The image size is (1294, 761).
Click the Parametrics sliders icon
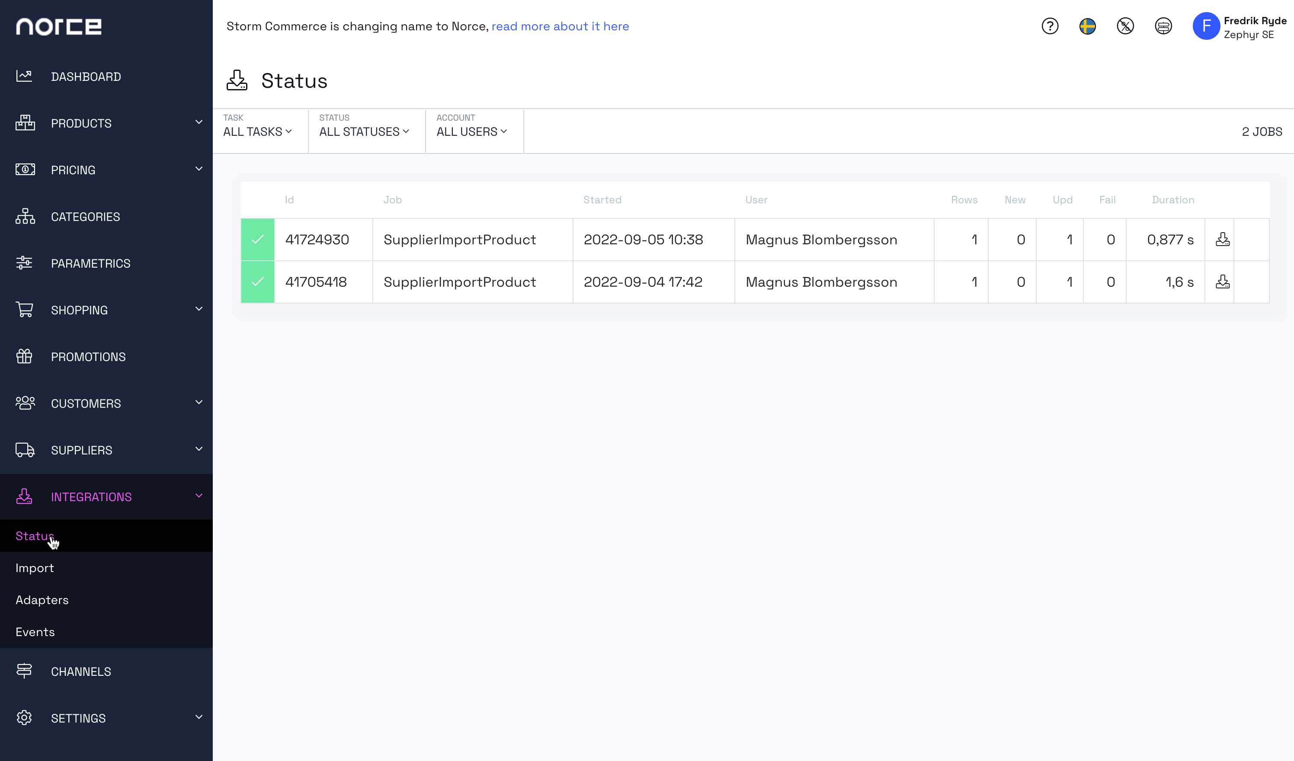[24, 263]
